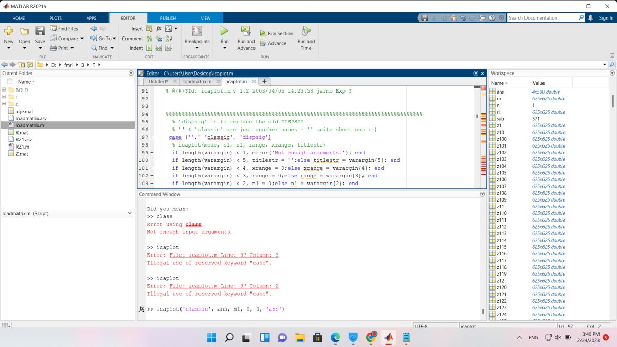Screen dimensions: 617x347
Task: Click the error link File: icaplot.m Line: 97 Column: 3
Action: pos(224,255)
